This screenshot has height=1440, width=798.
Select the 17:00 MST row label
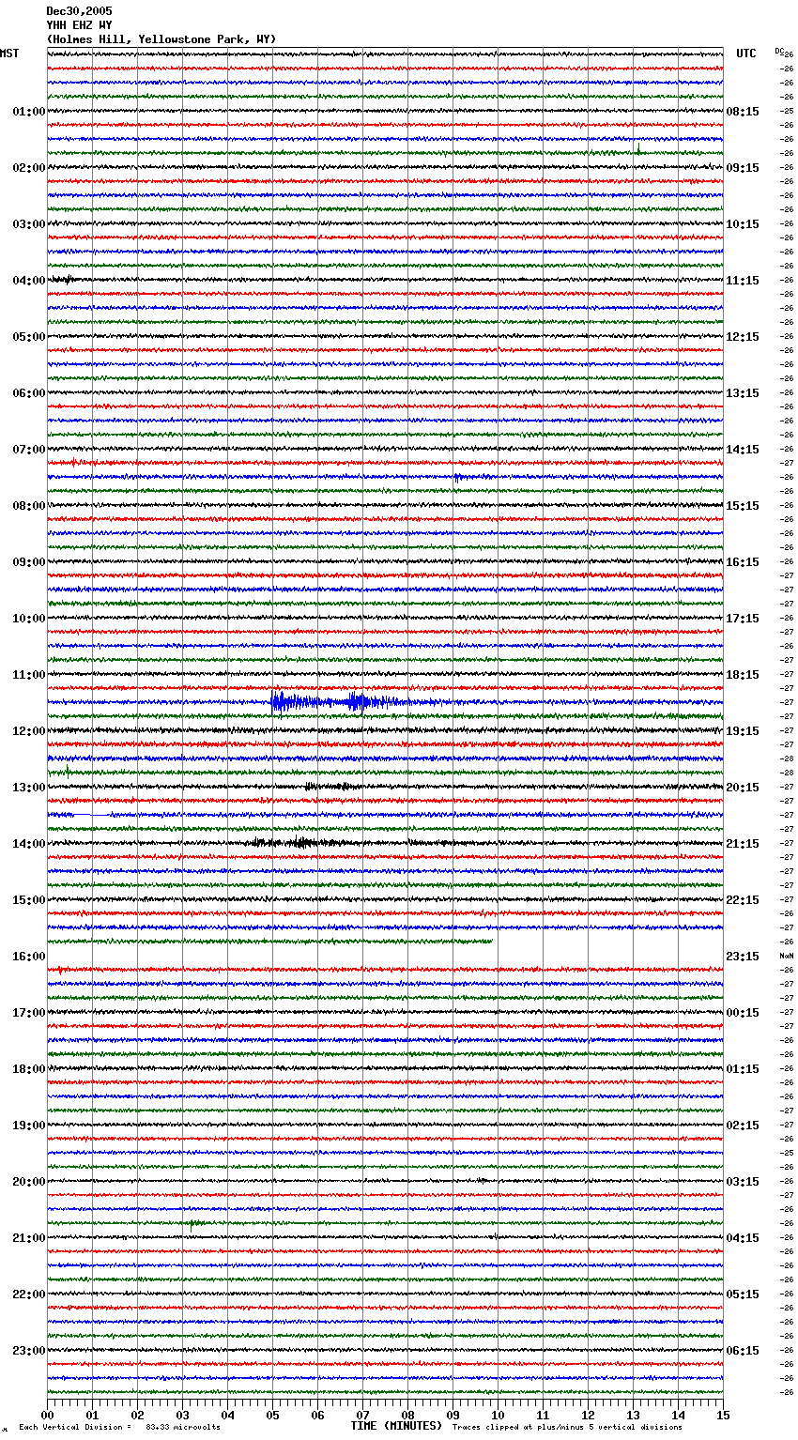(29, 1013)
